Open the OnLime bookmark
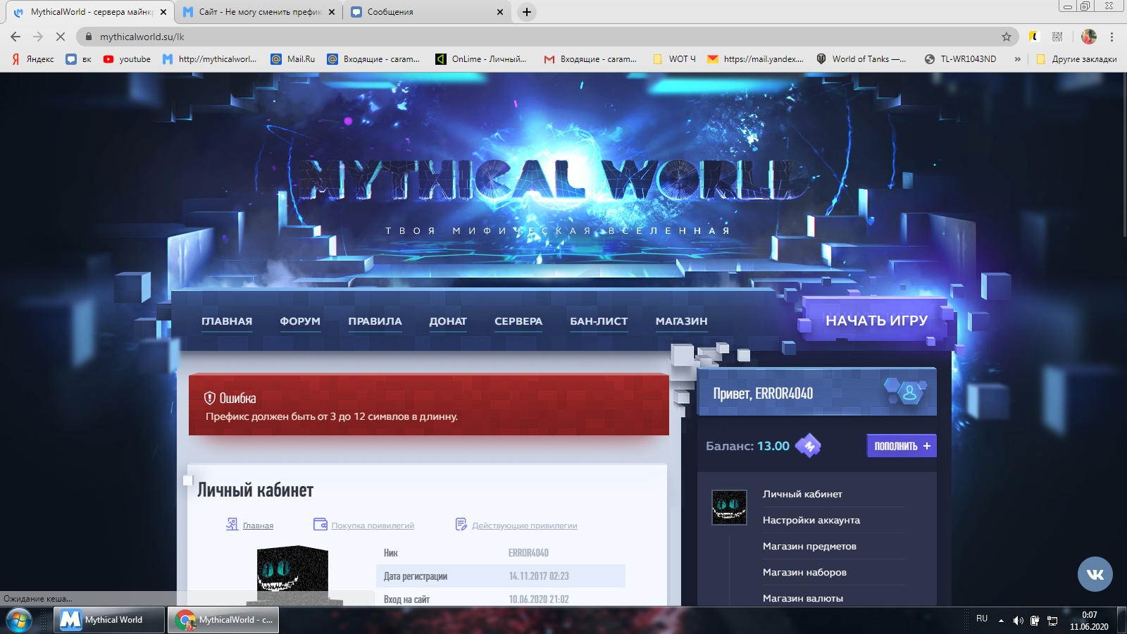The width and height of the screenshot is (1127, 634). coord(481,59)
